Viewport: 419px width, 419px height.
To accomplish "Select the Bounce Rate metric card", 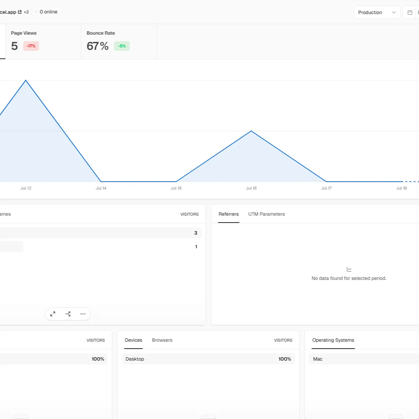I will [x=119, y=42].
